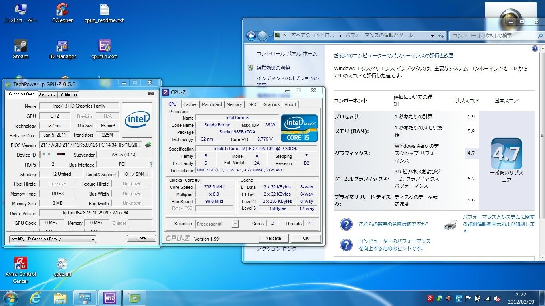Click the すべてのコントロ... breadcrumb segment
This screenshot has height=306, width=545.
pyautogui.click(x=313, y=36)
